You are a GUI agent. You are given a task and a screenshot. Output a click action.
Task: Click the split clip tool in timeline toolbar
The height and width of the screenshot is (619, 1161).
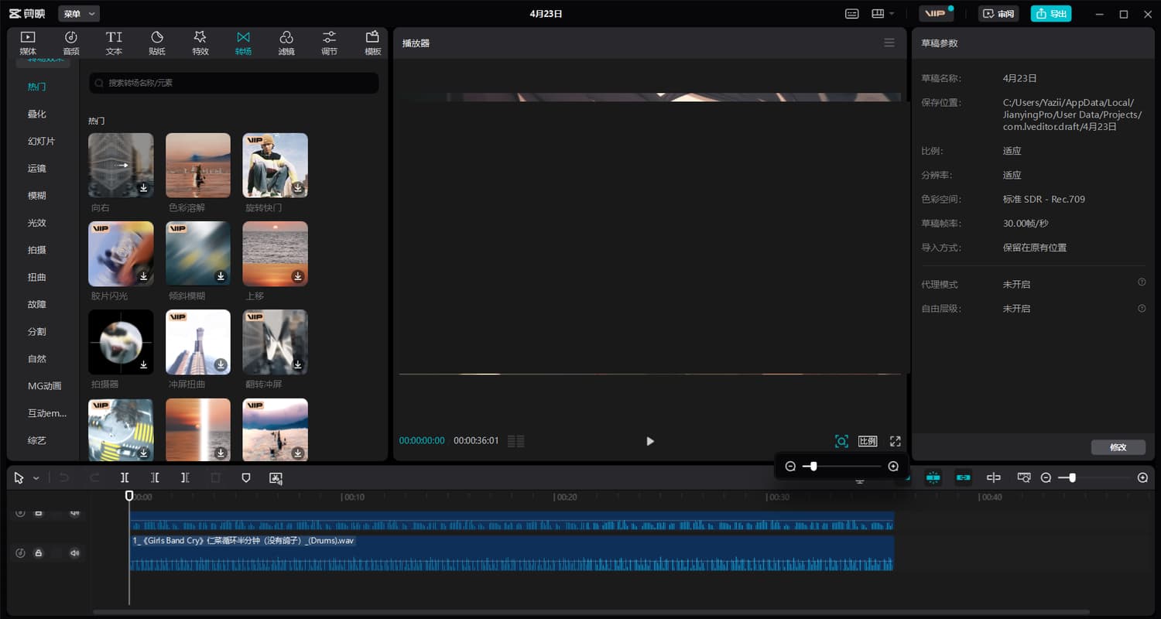(125, 478)
